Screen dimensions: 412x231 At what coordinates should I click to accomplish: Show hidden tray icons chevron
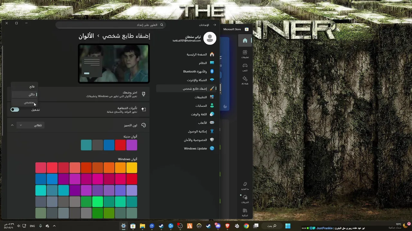pyautogui.click(x=54, y=226)
